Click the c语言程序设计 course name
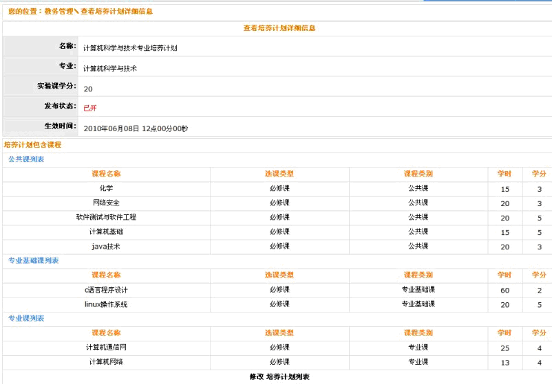This screenshot has height=384, width=552. (x=106, y=290)
